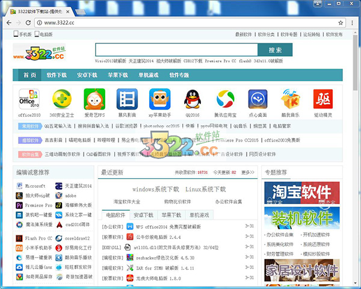Image resolution: width=361 pixels, height=289 pixels.
Task: Open a new browser tab
Action: click(81, 12)
